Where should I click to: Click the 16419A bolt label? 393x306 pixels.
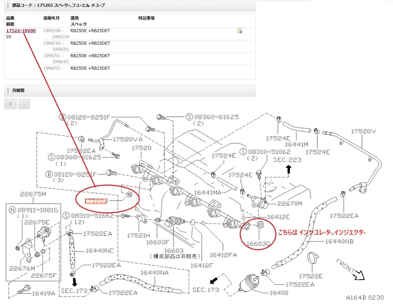pos(43,293)
